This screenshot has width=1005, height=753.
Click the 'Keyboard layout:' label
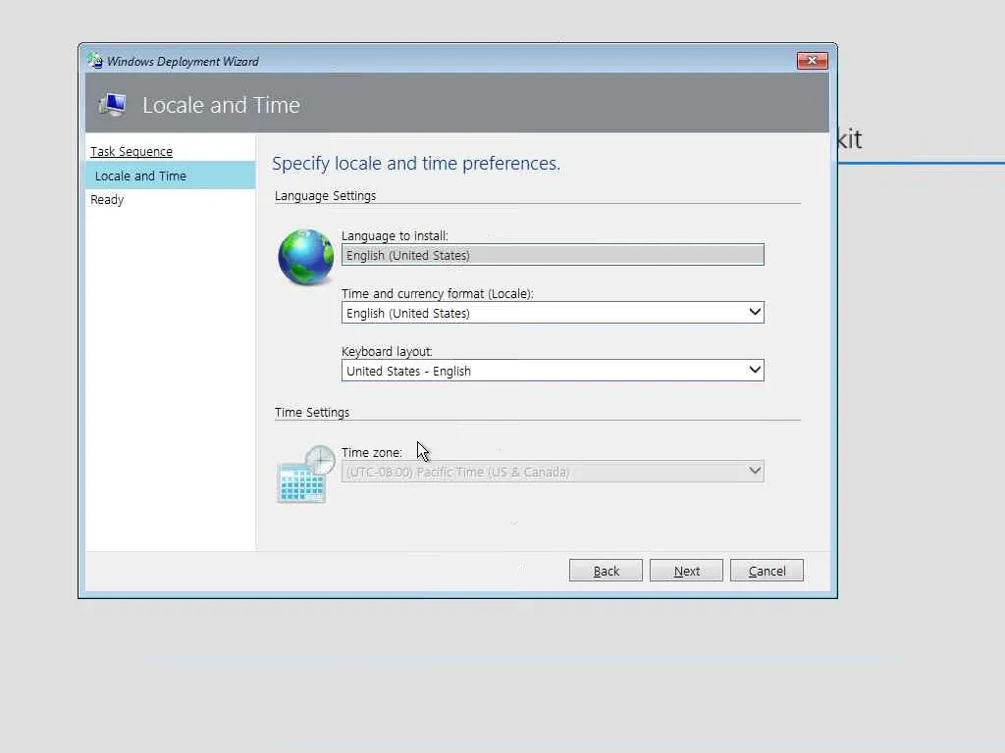click(x=387, y=352)
